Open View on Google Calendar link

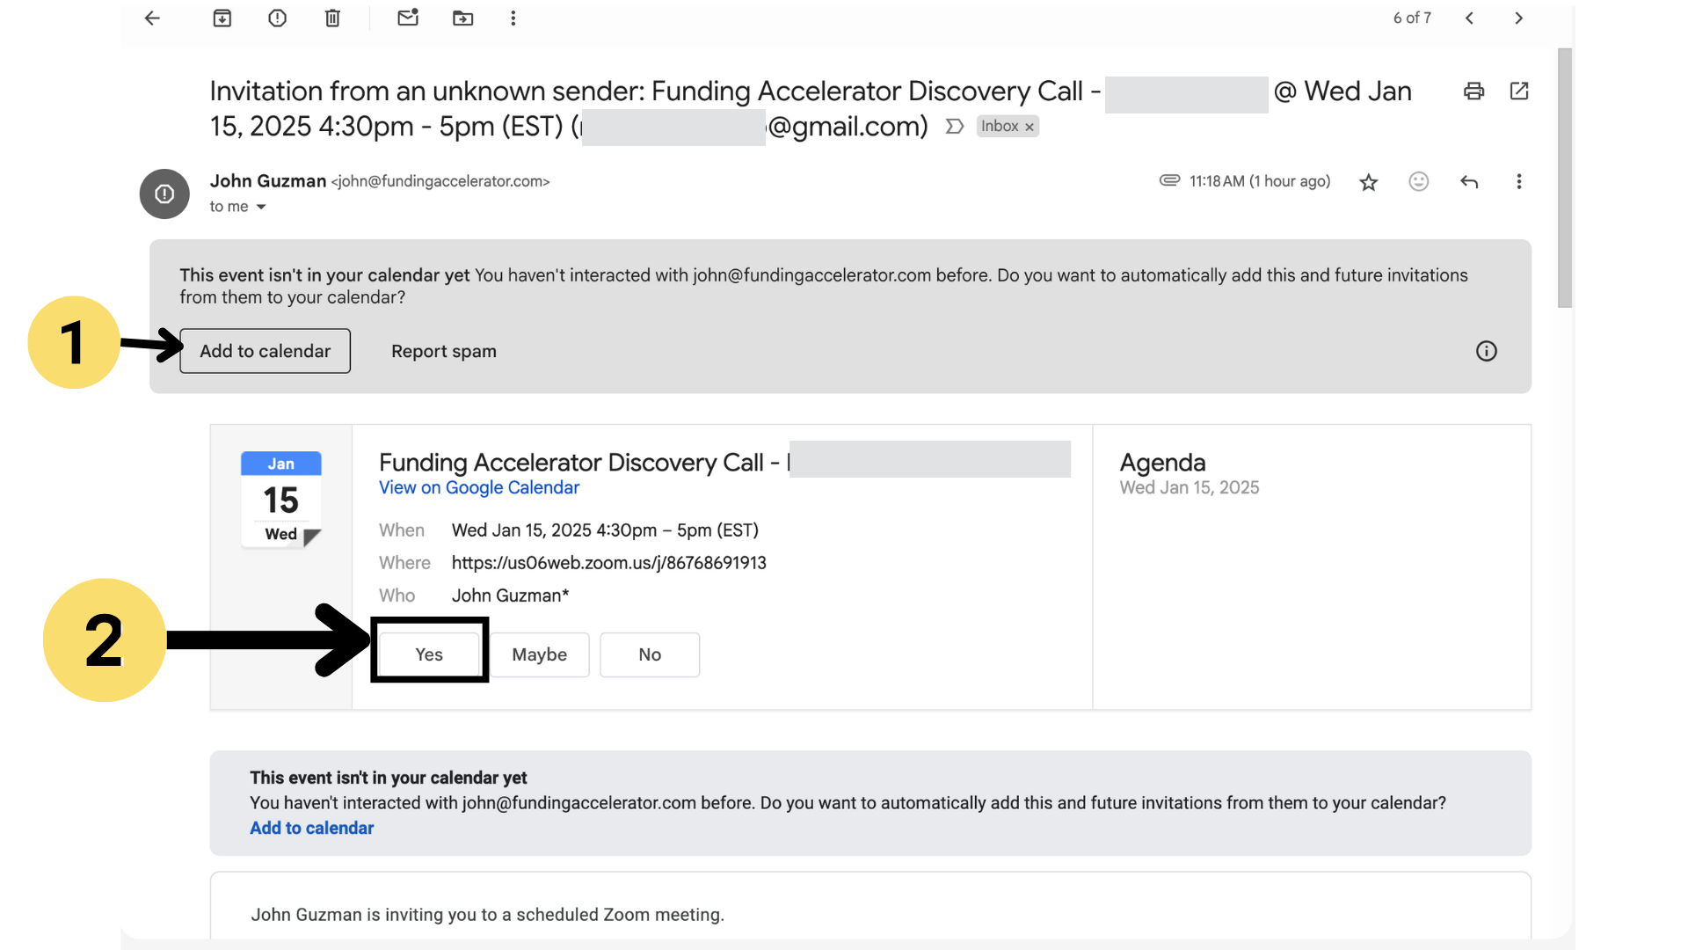coord(479,488)
